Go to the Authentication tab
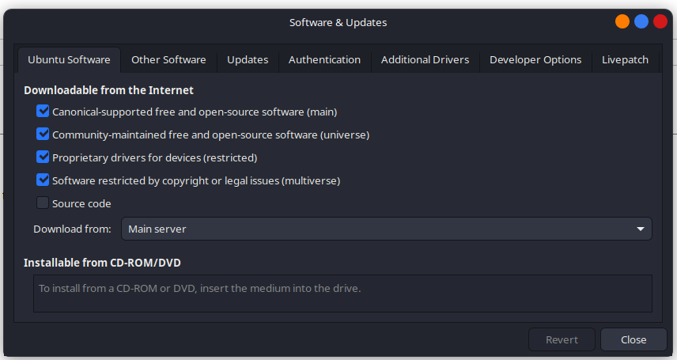 tap(324, 60)
